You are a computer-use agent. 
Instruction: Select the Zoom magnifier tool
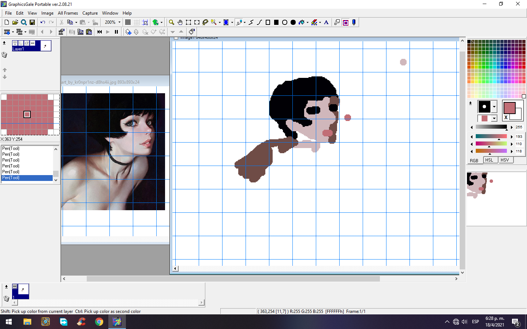(x=171, y=22)
